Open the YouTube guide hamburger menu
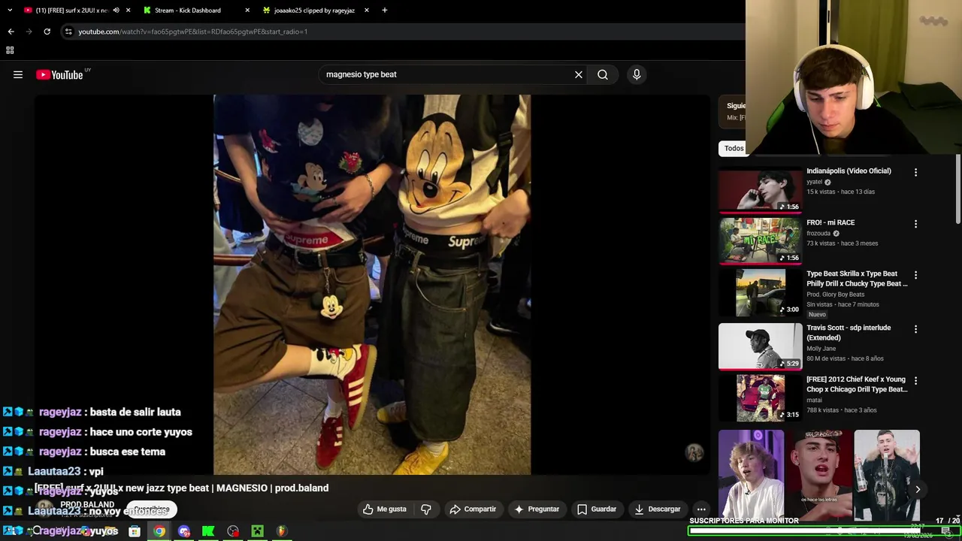The width and height of the screenshot is (962, 541). pyautogui.click(x=18, y=74)
